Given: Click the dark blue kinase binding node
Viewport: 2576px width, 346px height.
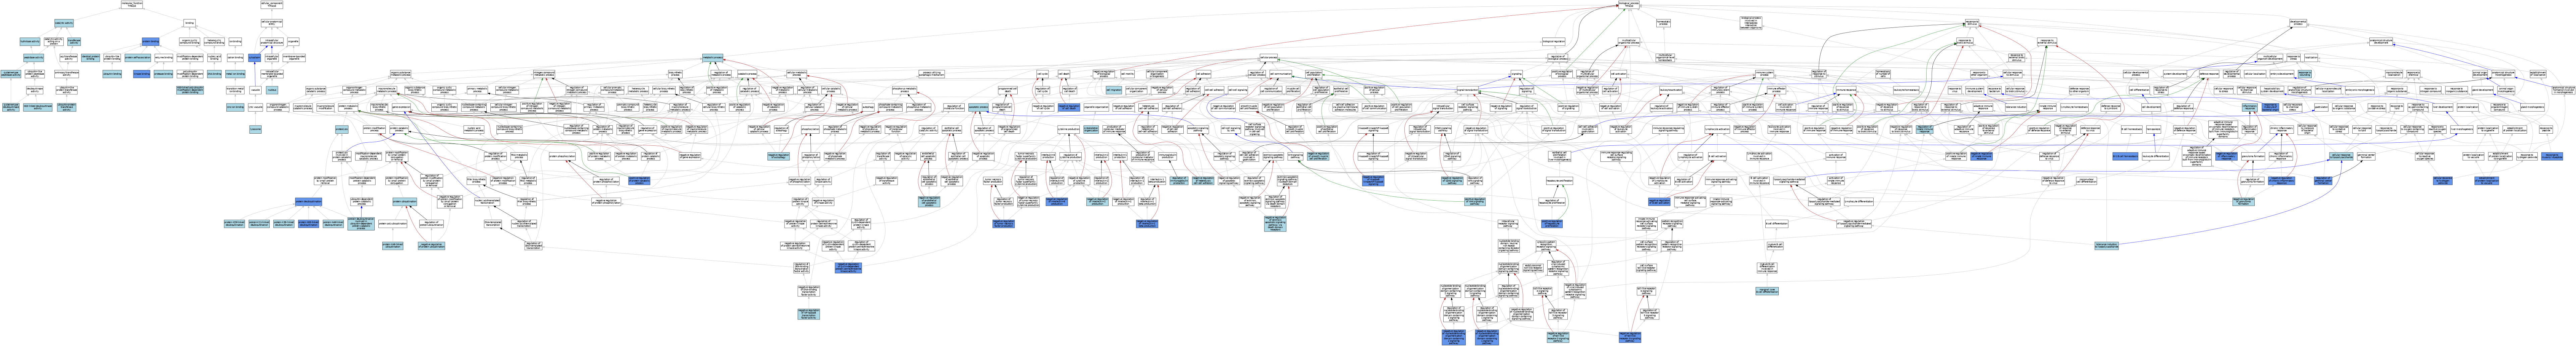Looking at the screenshot, I should pyautogui.click(x=142, y=74).
